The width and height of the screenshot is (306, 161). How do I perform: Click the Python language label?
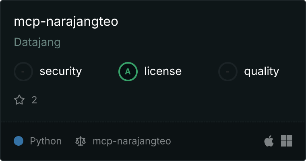(45, 141)
